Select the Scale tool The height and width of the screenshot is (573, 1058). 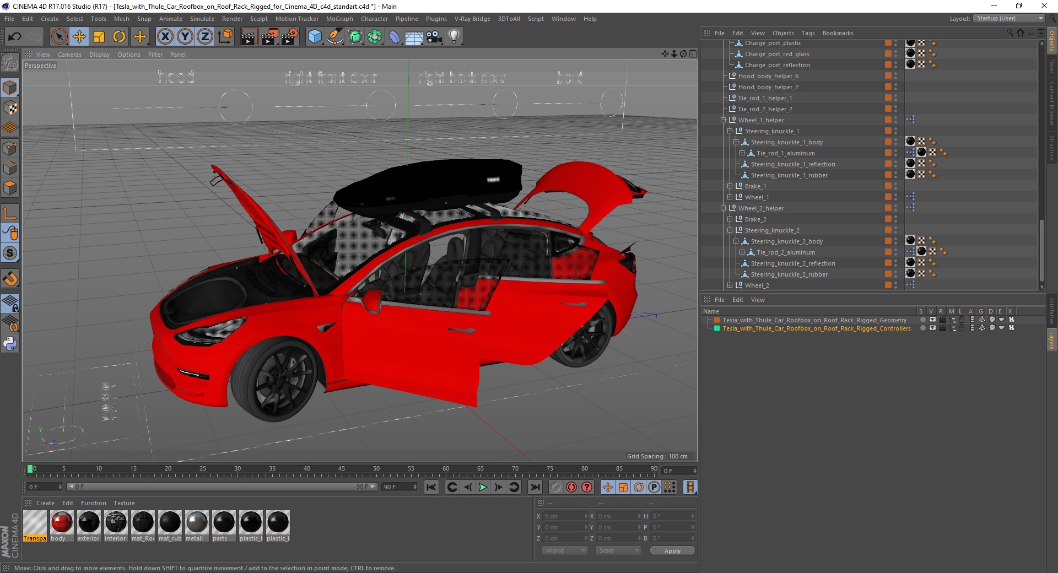[x=99, y=37]
